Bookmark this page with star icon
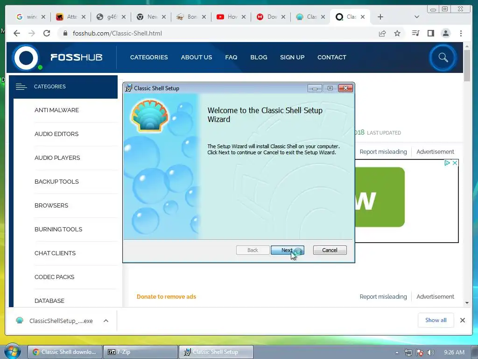The image size is (478, 359). [397, 33]
